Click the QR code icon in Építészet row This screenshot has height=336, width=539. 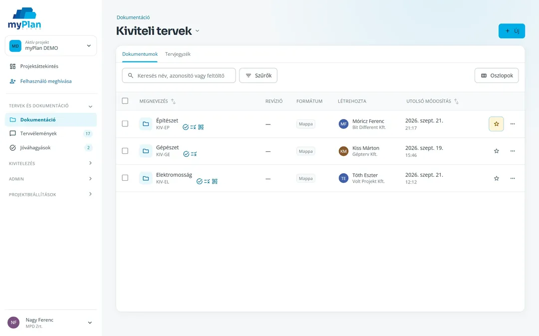click(x=201, y=127)
